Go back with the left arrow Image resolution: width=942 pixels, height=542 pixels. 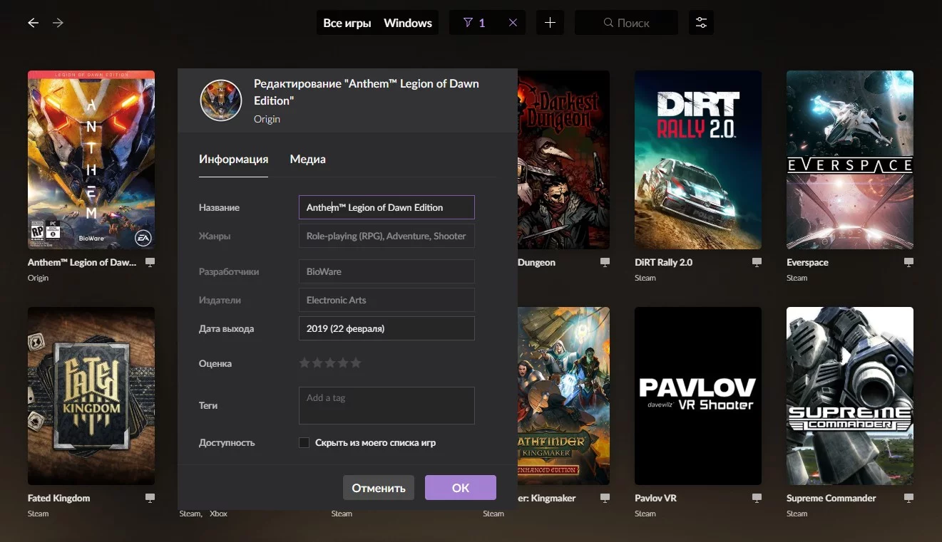[33, 23]
